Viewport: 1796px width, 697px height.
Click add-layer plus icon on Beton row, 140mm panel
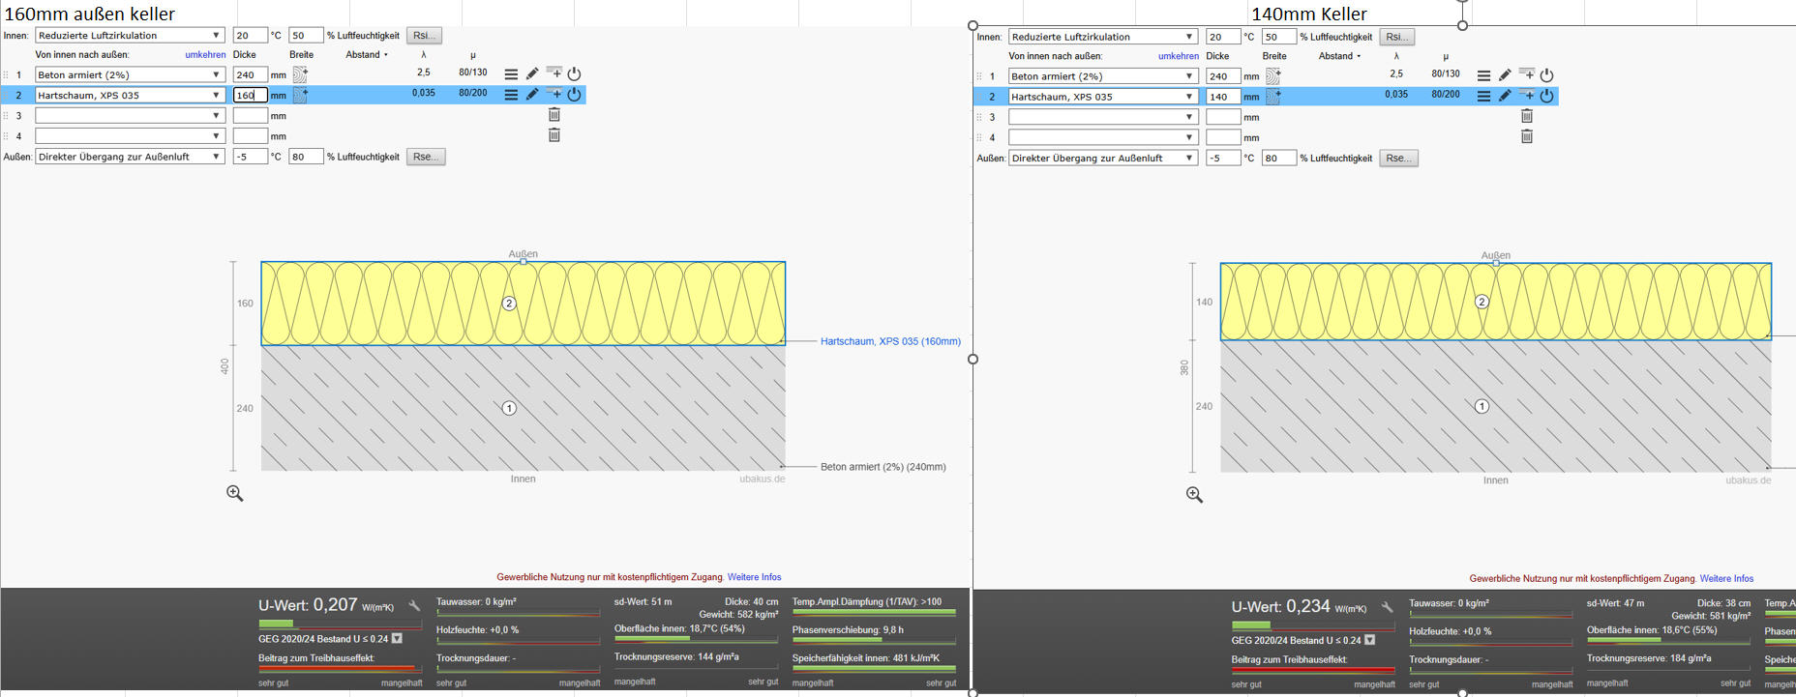click(x=1527, y=74)
